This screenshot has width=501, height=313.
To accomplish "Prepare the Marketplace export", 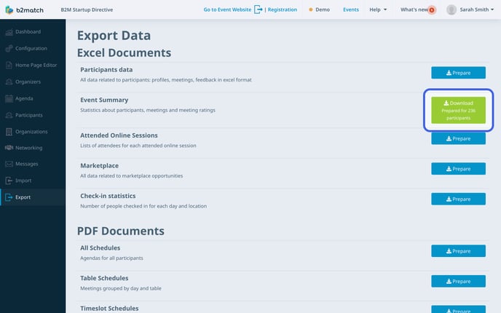I will click(458, 169).
